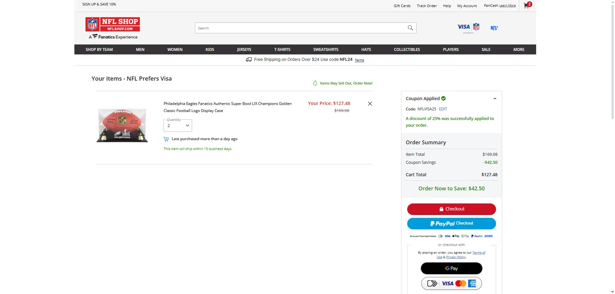Open the Collectibles menu

(407, 49)
